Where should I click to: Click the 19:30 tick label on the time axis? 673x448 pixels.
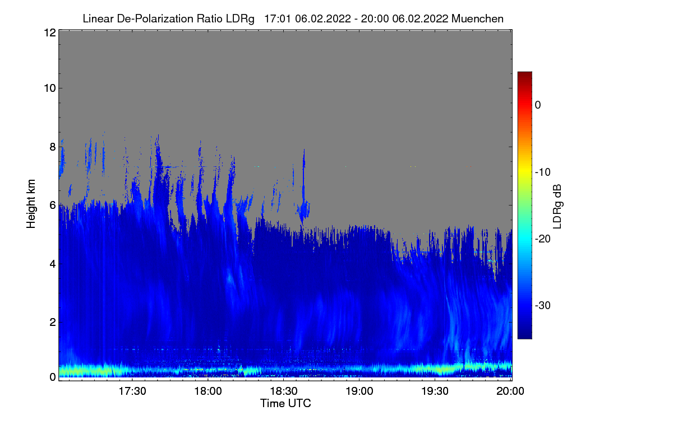436,391
